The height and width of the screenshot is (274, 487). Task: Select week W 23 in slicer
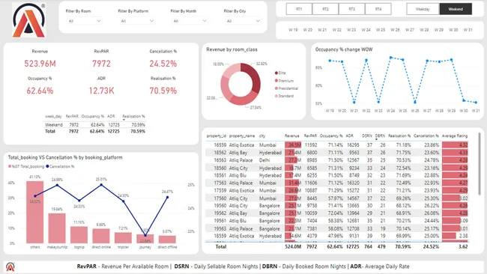[351, 30]
